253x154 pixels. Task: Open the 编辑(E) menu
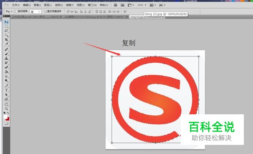pos(27,5)
